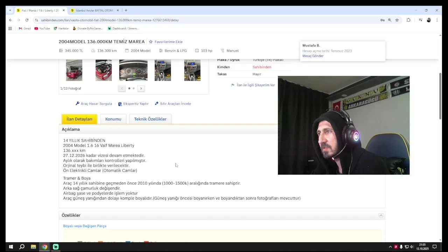Select the Fiat / Marea / 1.6 browser tab

(x=40, y=10)
